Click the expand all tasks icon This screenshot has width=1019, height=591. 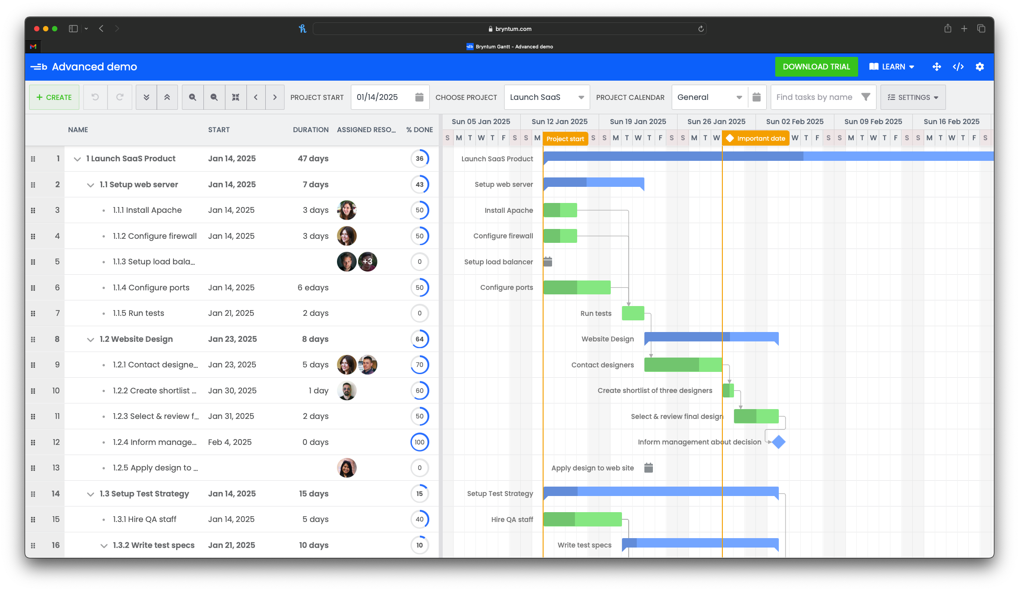tap(146, 97)
